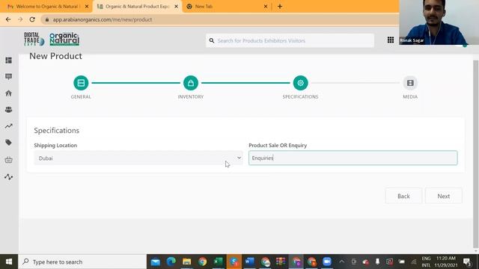Switch to Organic & Natural Product Expo tab
Image resolution: width=479 pixels, height=269 pixels.
[x=137, y=7]
